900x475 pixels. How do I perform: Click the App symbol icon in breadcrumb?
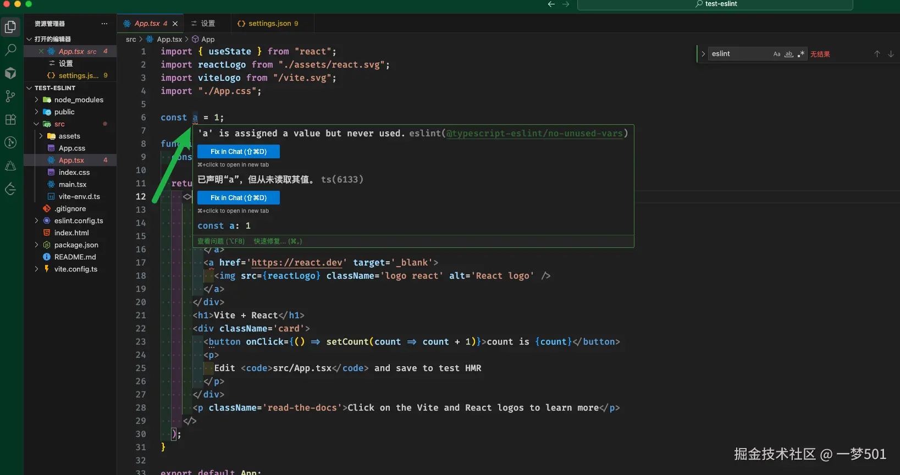[x=195, y=39]
